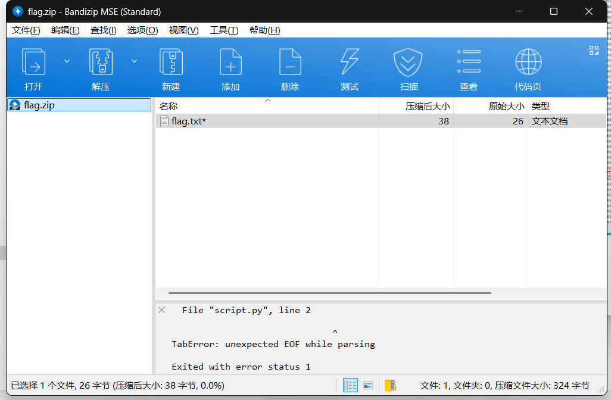
Task: Expand the dropdown arrow beside Open (打开)
Action: coord(67,61)
